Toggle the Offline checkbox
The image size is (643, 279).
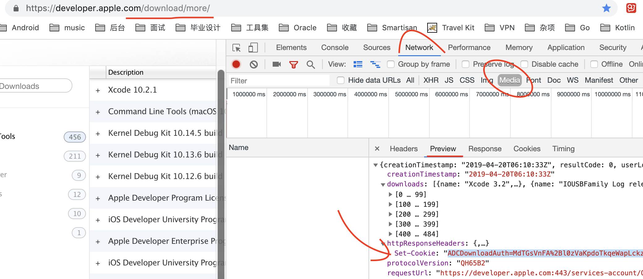click(594, 64)
